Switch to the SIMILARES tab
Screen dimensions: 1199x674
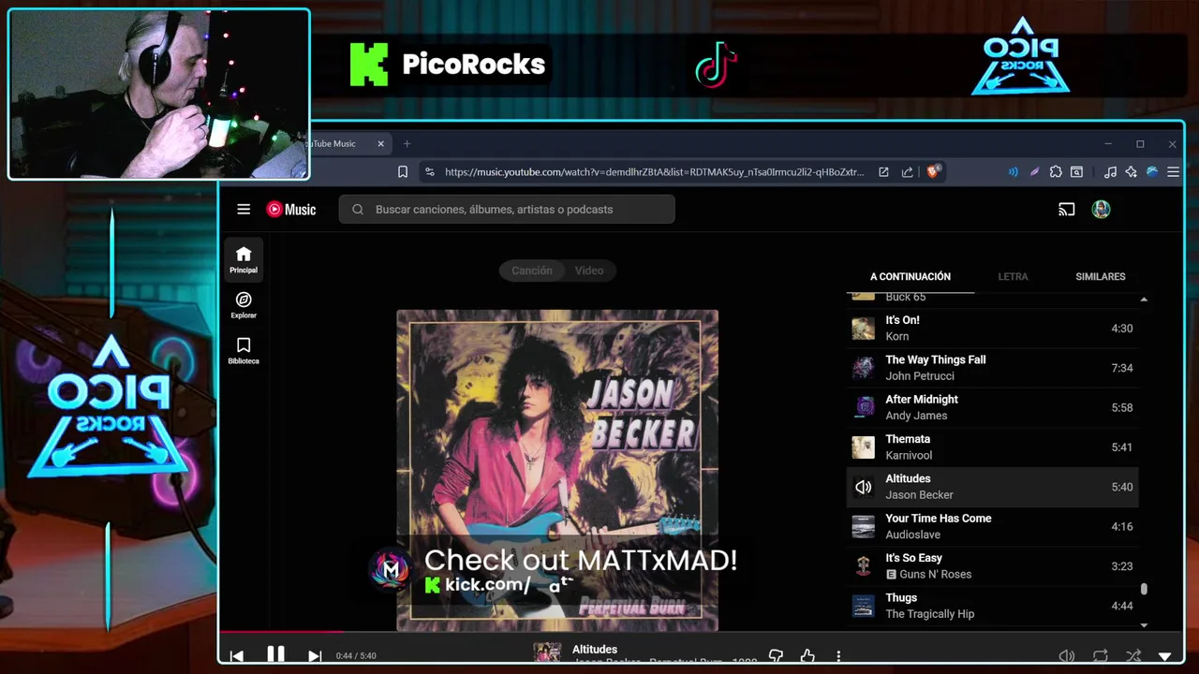(x=1101, y=277)
